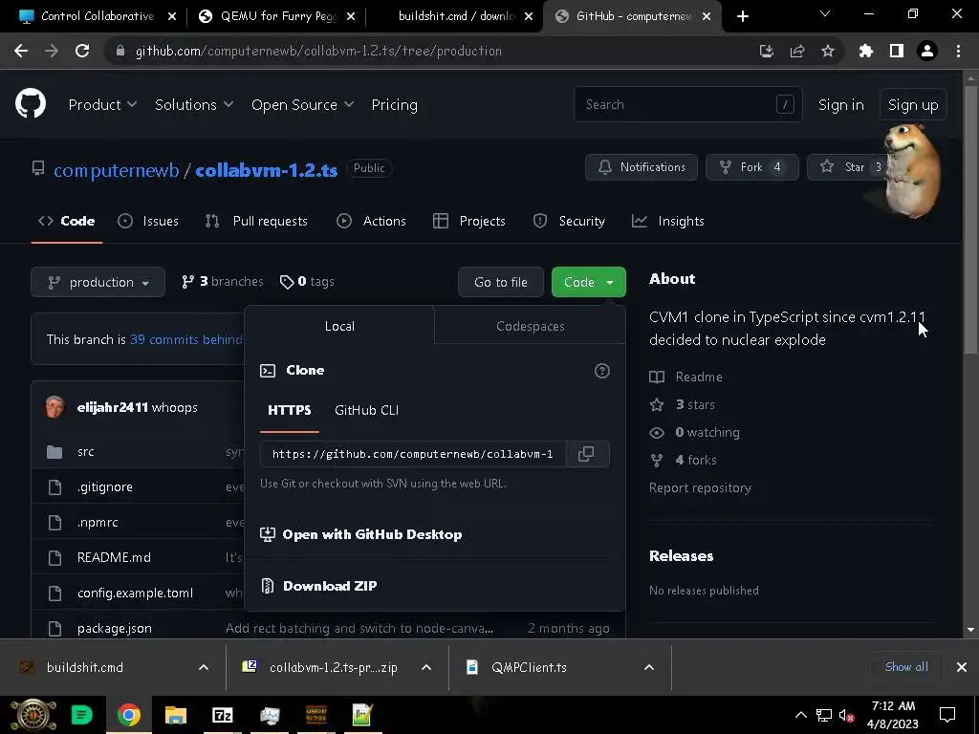Open Chrome three-dot menu
This screenshot has width=979, height=734.
pos(958,52)
